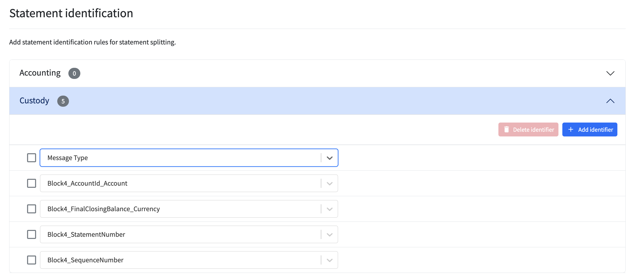Open the Block4_AccountId_Account dropdown arrow
Image resolution: width=631 pixels, height=279 pixels.
pos(330,183)
